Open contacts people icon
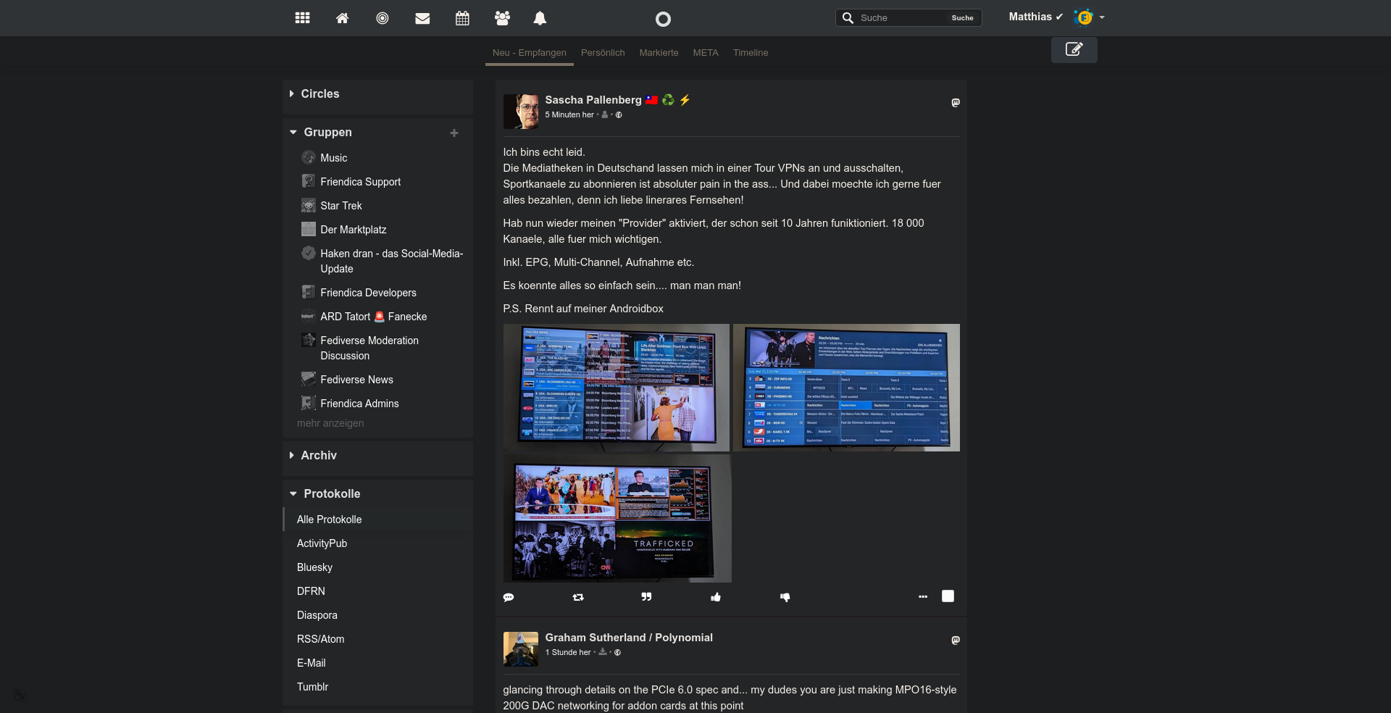The image size is (1391, 713). [502, 18]
